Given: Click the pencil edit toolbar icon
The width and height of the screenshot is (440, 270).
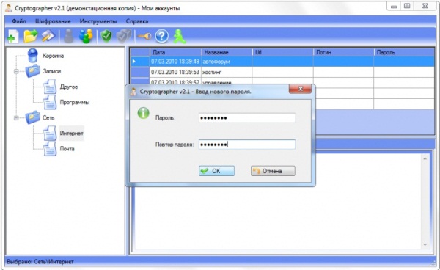Looking at the screenshot, I should point(48,36).
